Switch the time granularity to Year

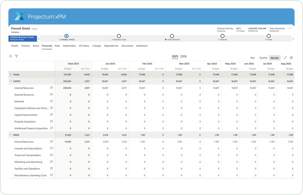[252, 58]
